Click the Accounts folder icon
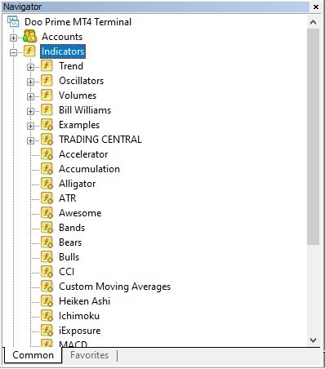 (x=29, y=37)
